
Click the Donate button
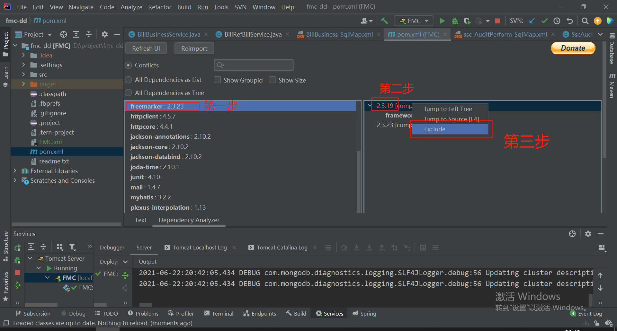573,48
